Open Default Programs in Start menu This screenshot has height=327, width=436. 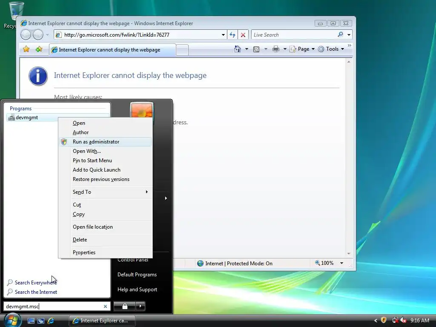point(137,275)
